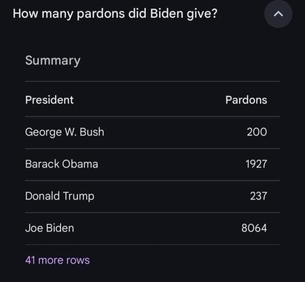Click the 8064 pardons value

coord(254,228)
